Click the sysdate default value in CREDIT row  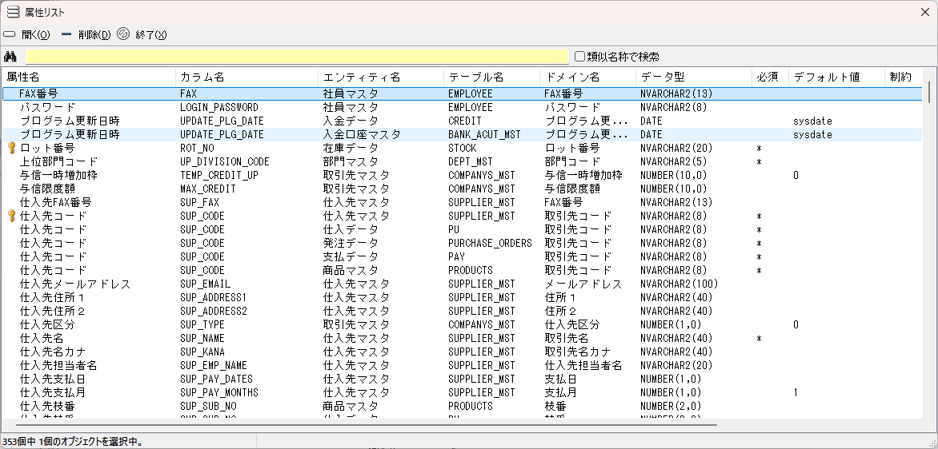pos(812,121)
